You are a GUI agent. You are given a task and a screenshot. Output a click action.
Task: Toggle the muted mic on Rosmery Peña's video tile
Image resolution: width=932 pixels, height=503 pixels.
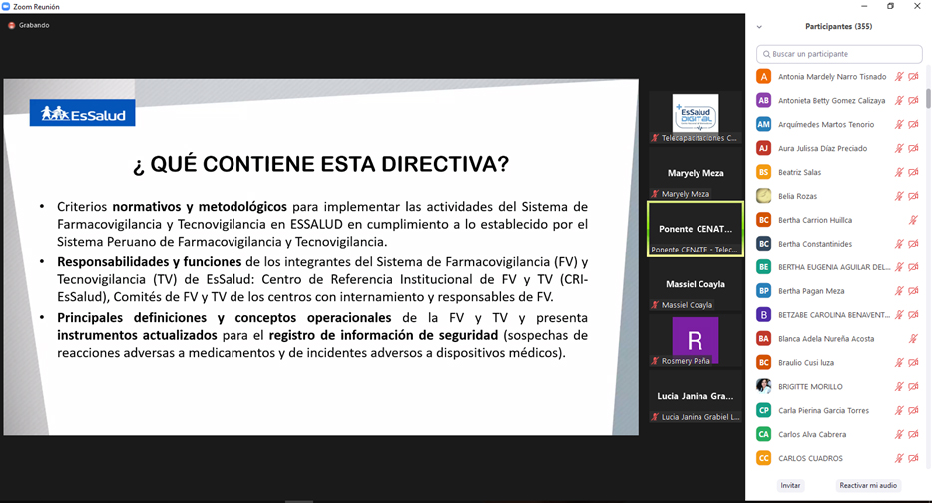655,361
